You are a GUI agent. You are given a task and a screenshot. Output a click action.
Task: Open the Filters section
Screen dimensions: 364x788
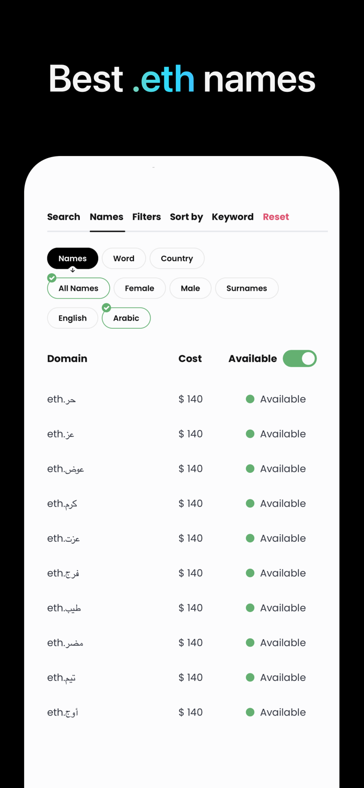147,216
